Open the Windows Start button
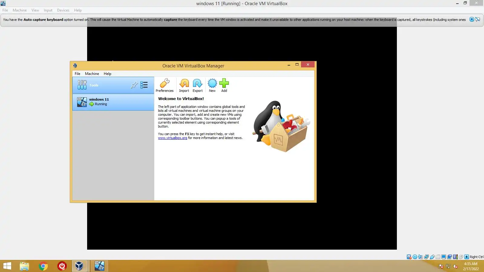 [7, 266]
